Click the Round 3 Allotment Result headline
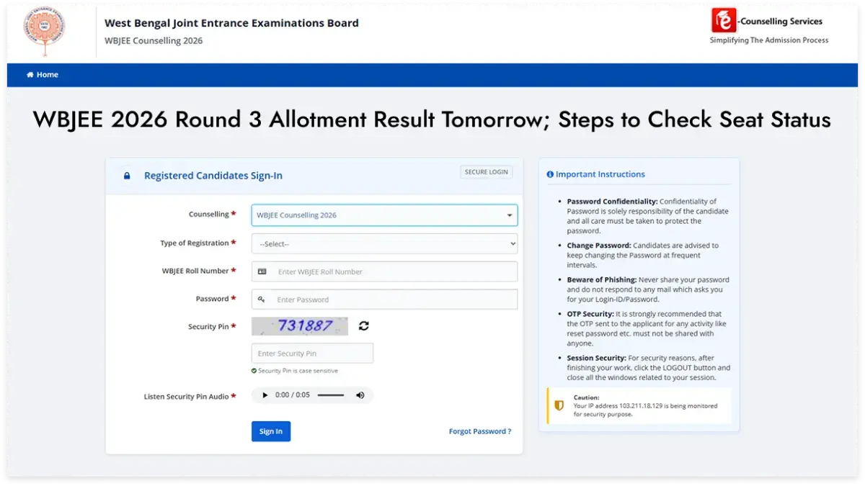865x486 pixels. pos(432,120)
